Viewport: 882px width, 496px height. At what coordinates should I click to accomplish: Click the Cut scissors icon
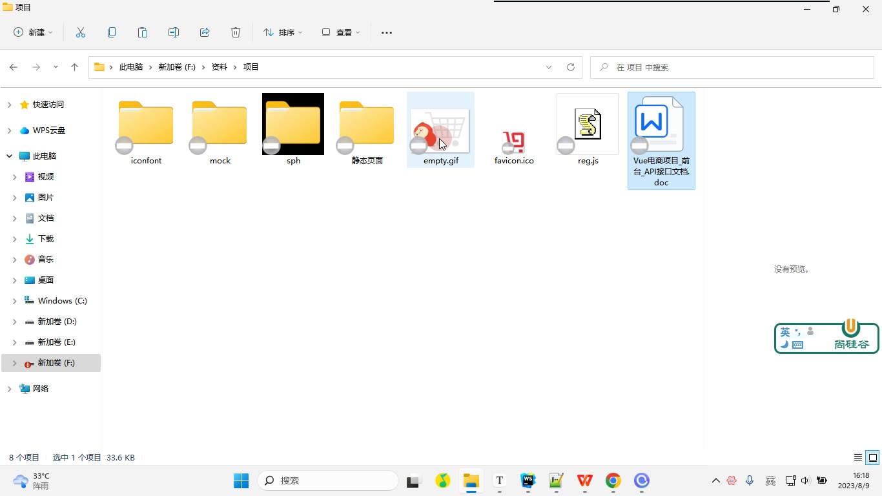click(x=81, y=32)
